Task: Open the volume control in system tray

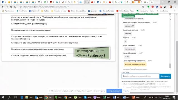Action: click(156, 97)
